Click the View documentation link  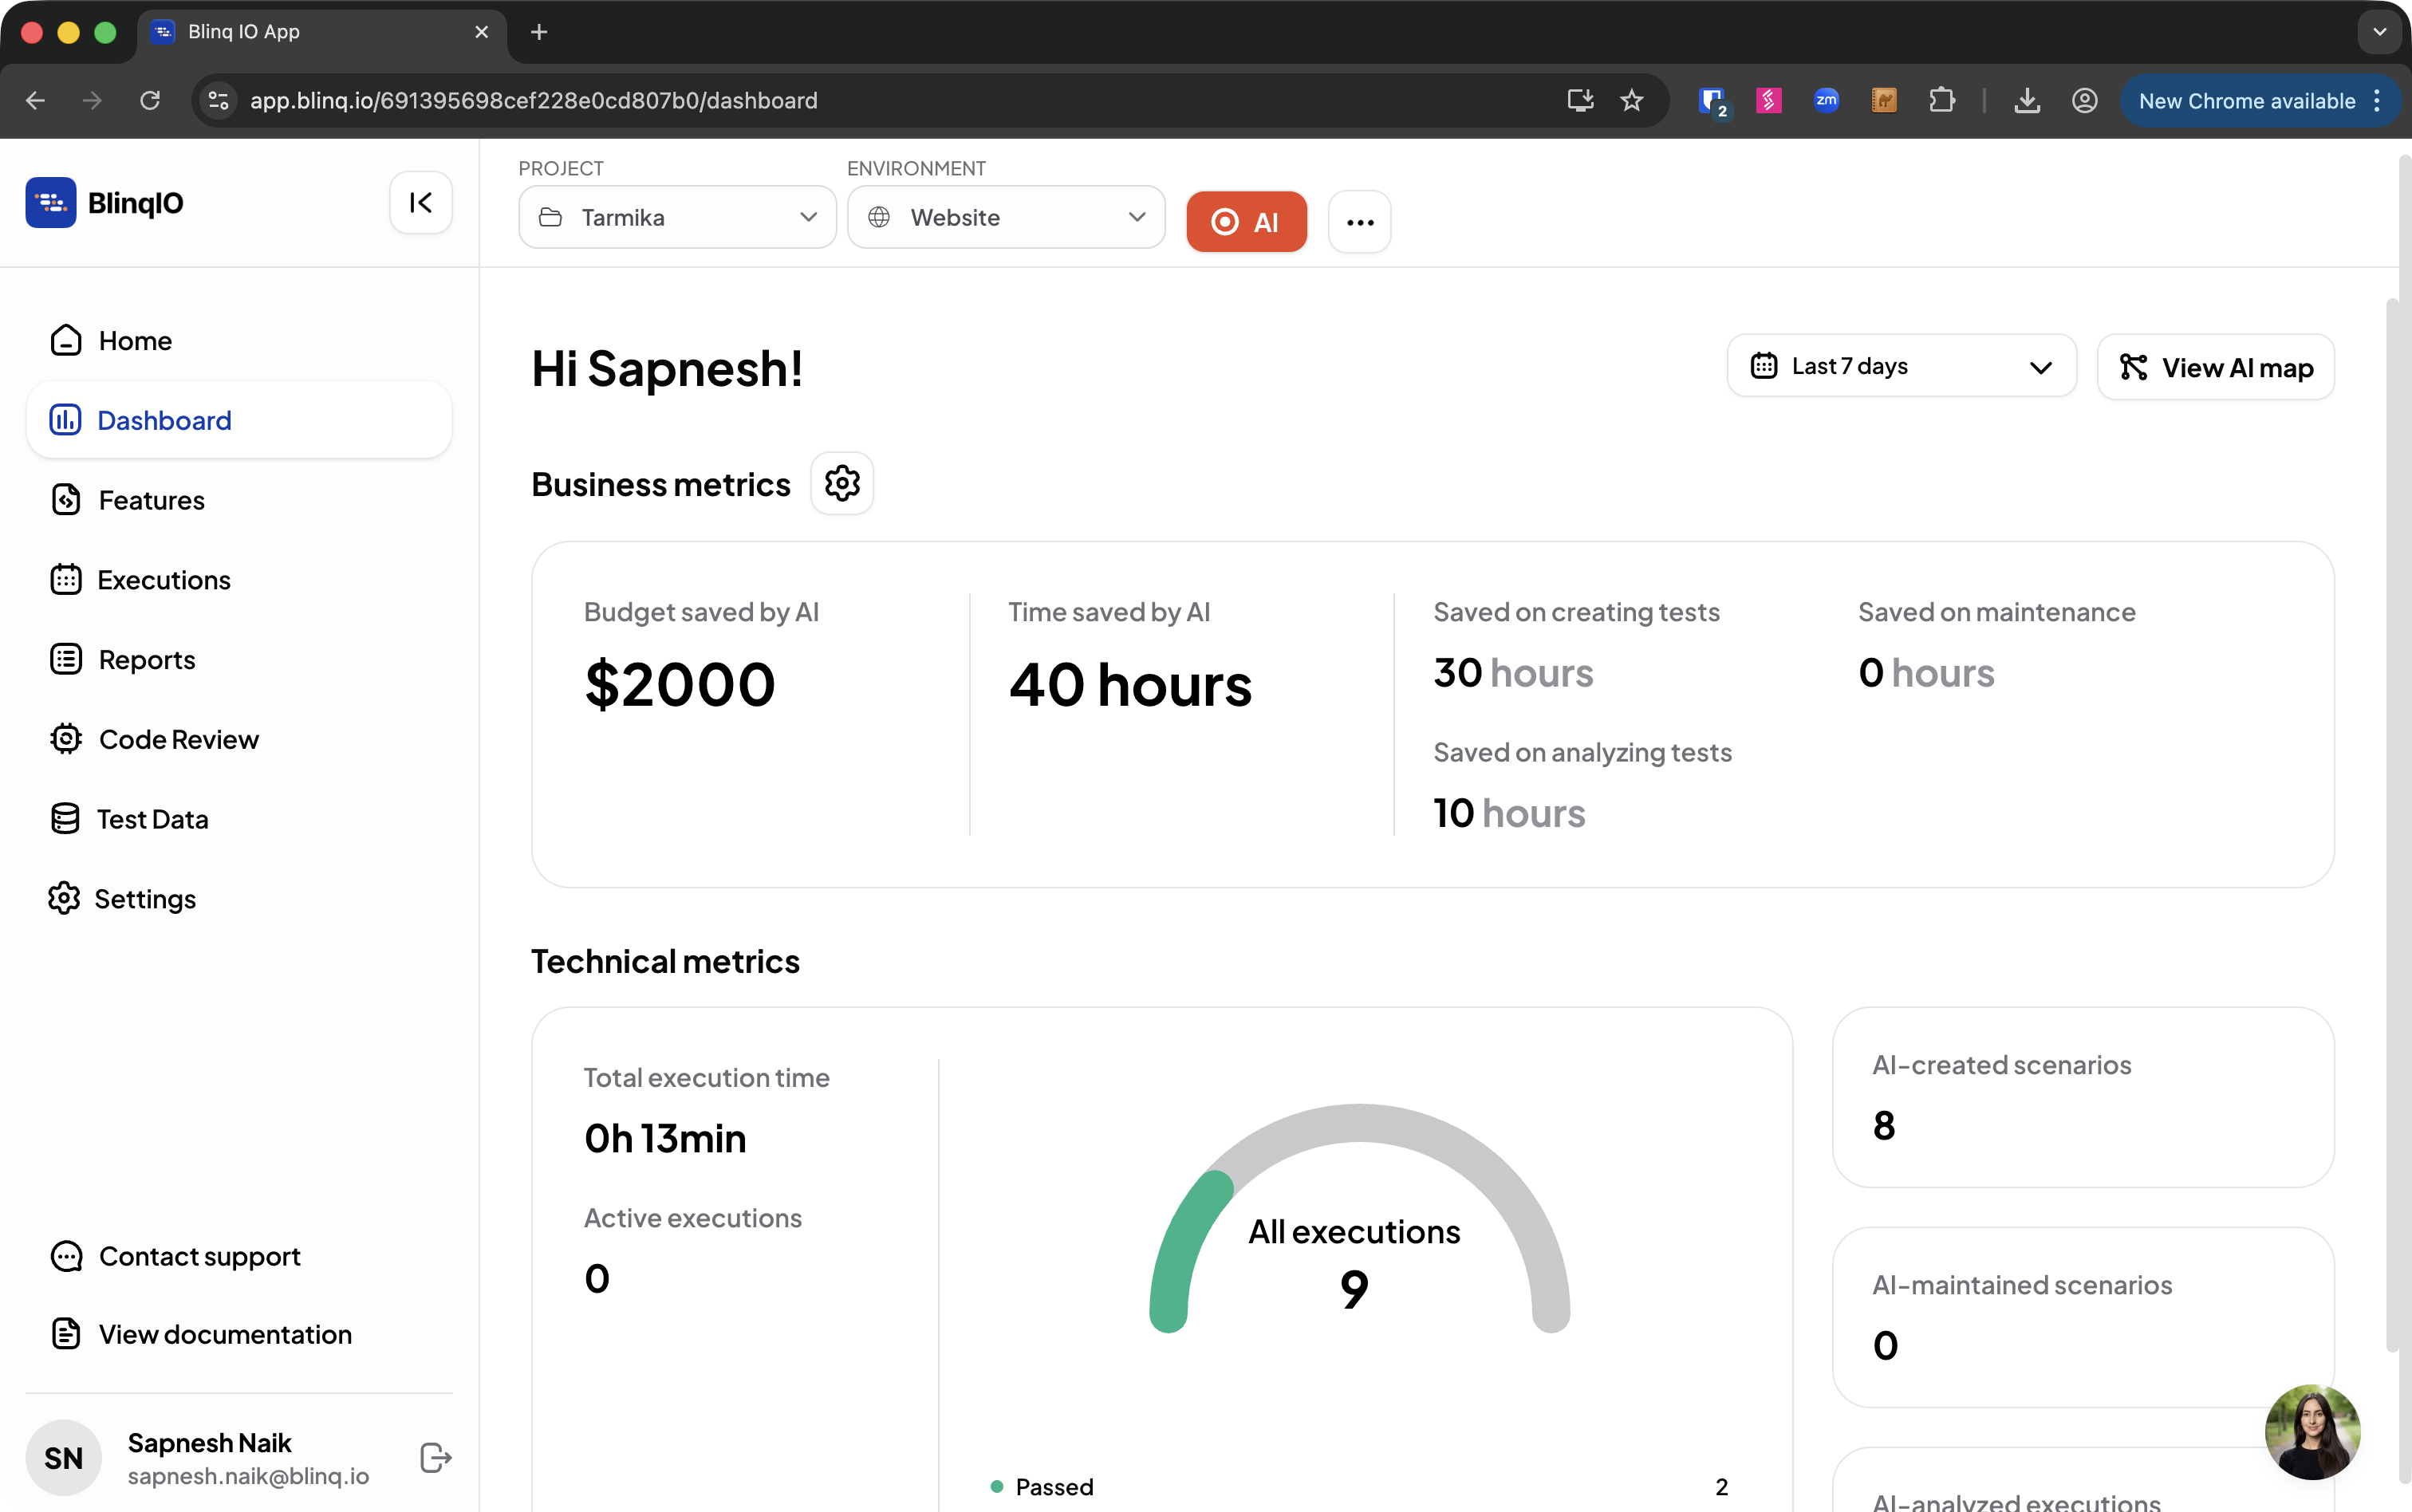(x=225, y=1334)
